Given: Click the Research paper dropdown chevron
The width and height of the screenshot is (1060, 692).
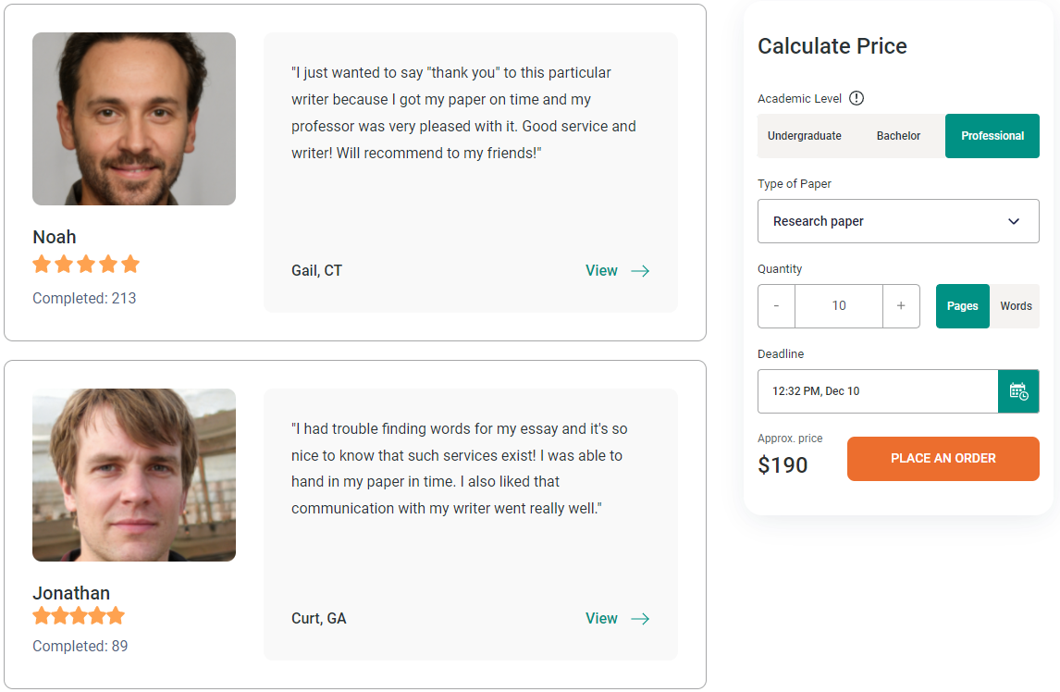Looking at the screenshot, I should 1014,222.
